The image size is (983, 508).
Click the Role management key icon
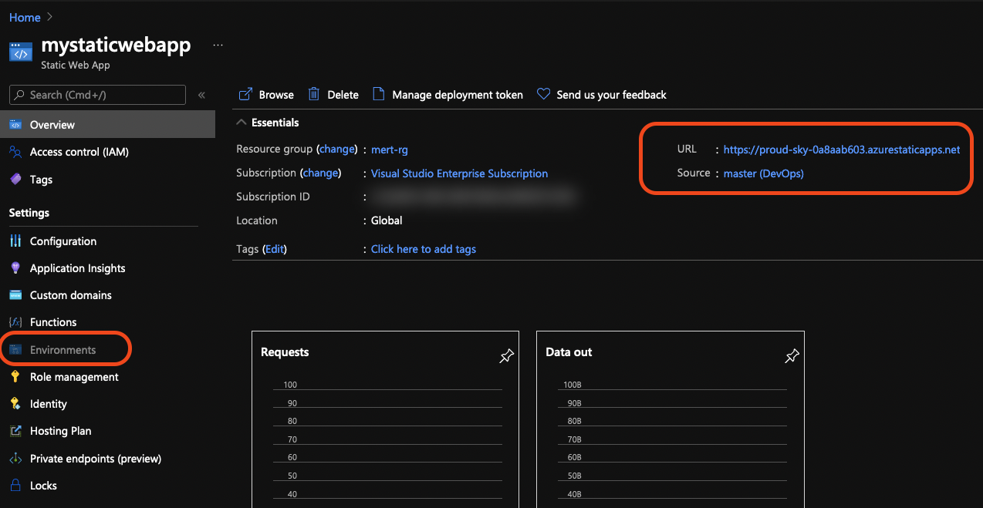[15, 377]
